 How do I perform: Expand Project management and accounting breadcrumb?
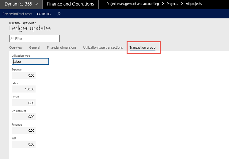tap(132, 4)
